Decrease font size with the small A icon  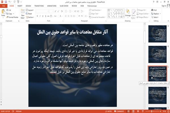[x=58, y=11]
